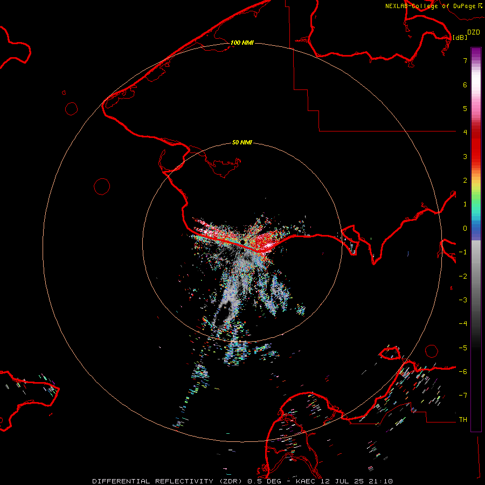Click the 5 dB scale value
The height and width of the screenshot is (485, 485).
point(465,108)
